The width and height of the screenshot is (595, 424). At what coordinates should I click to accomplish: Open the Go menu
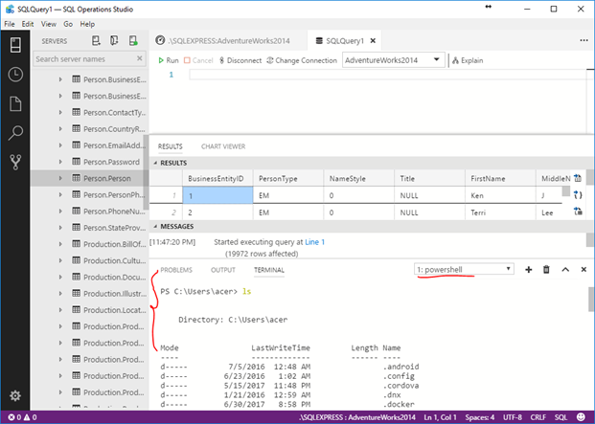coord(68,24)
